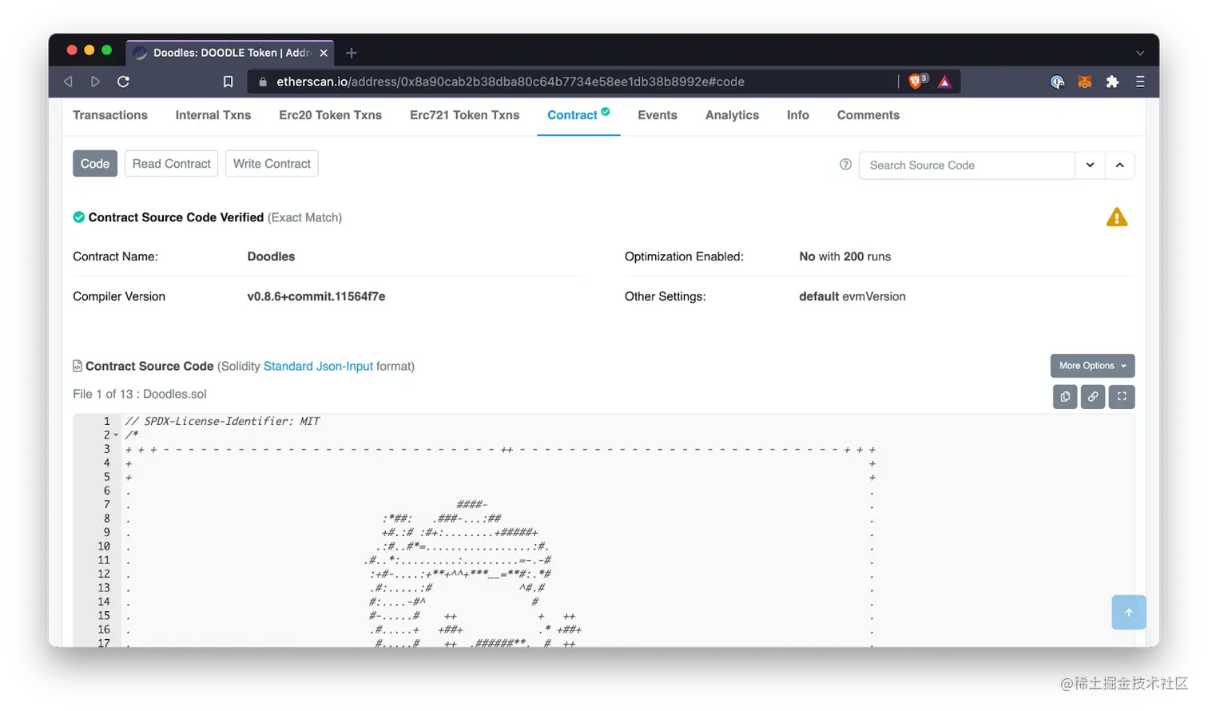The height and width of the screenshot is (711, 1208).
Task: Copy source code to clipboard icon
Action: [x=1065, y=396]
